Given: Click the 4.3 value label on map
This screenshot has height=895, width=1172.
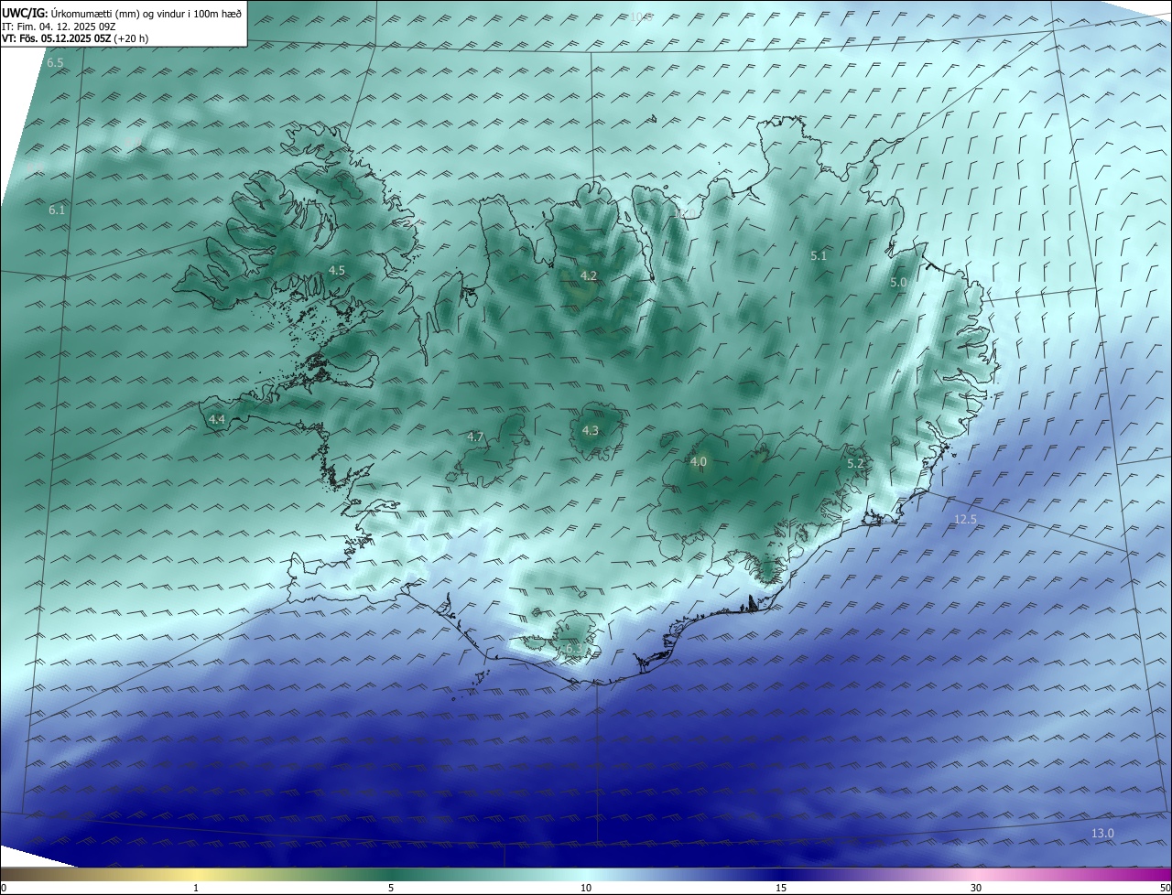Looking at the screenshot, I should [591, 430].
